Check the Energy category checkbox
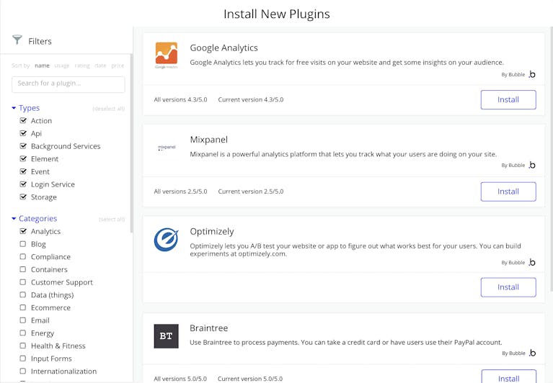Viewport: 553px width, 383px height. 23,333
